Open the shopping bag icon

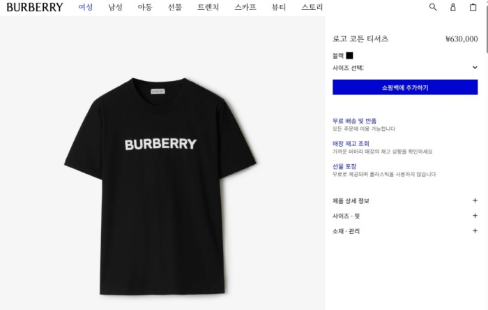473,7
